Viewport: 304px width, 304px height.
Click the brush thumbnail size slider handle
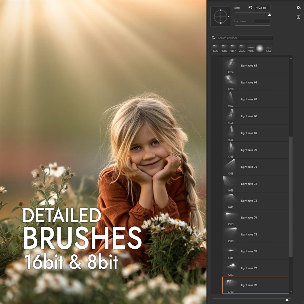(287, 300)
